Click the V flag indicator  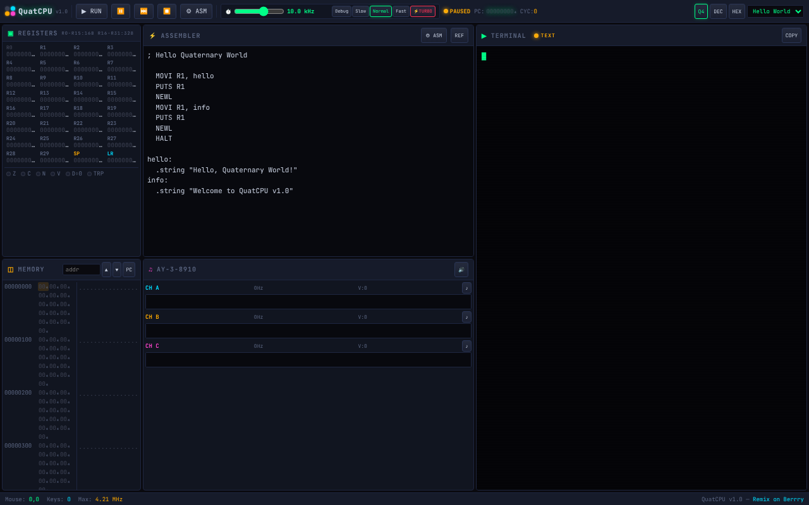pyautogui.click(x=56, y=174)
